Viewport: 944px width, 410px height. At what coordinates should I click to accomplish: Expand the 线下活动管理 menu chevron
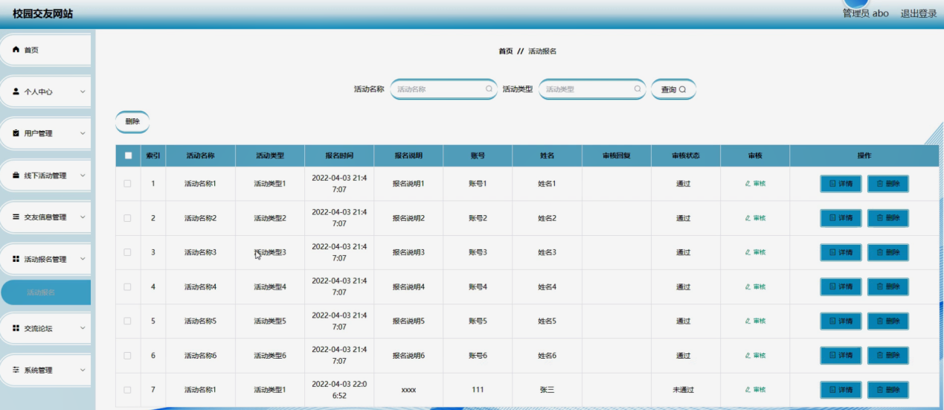point(83,176)
